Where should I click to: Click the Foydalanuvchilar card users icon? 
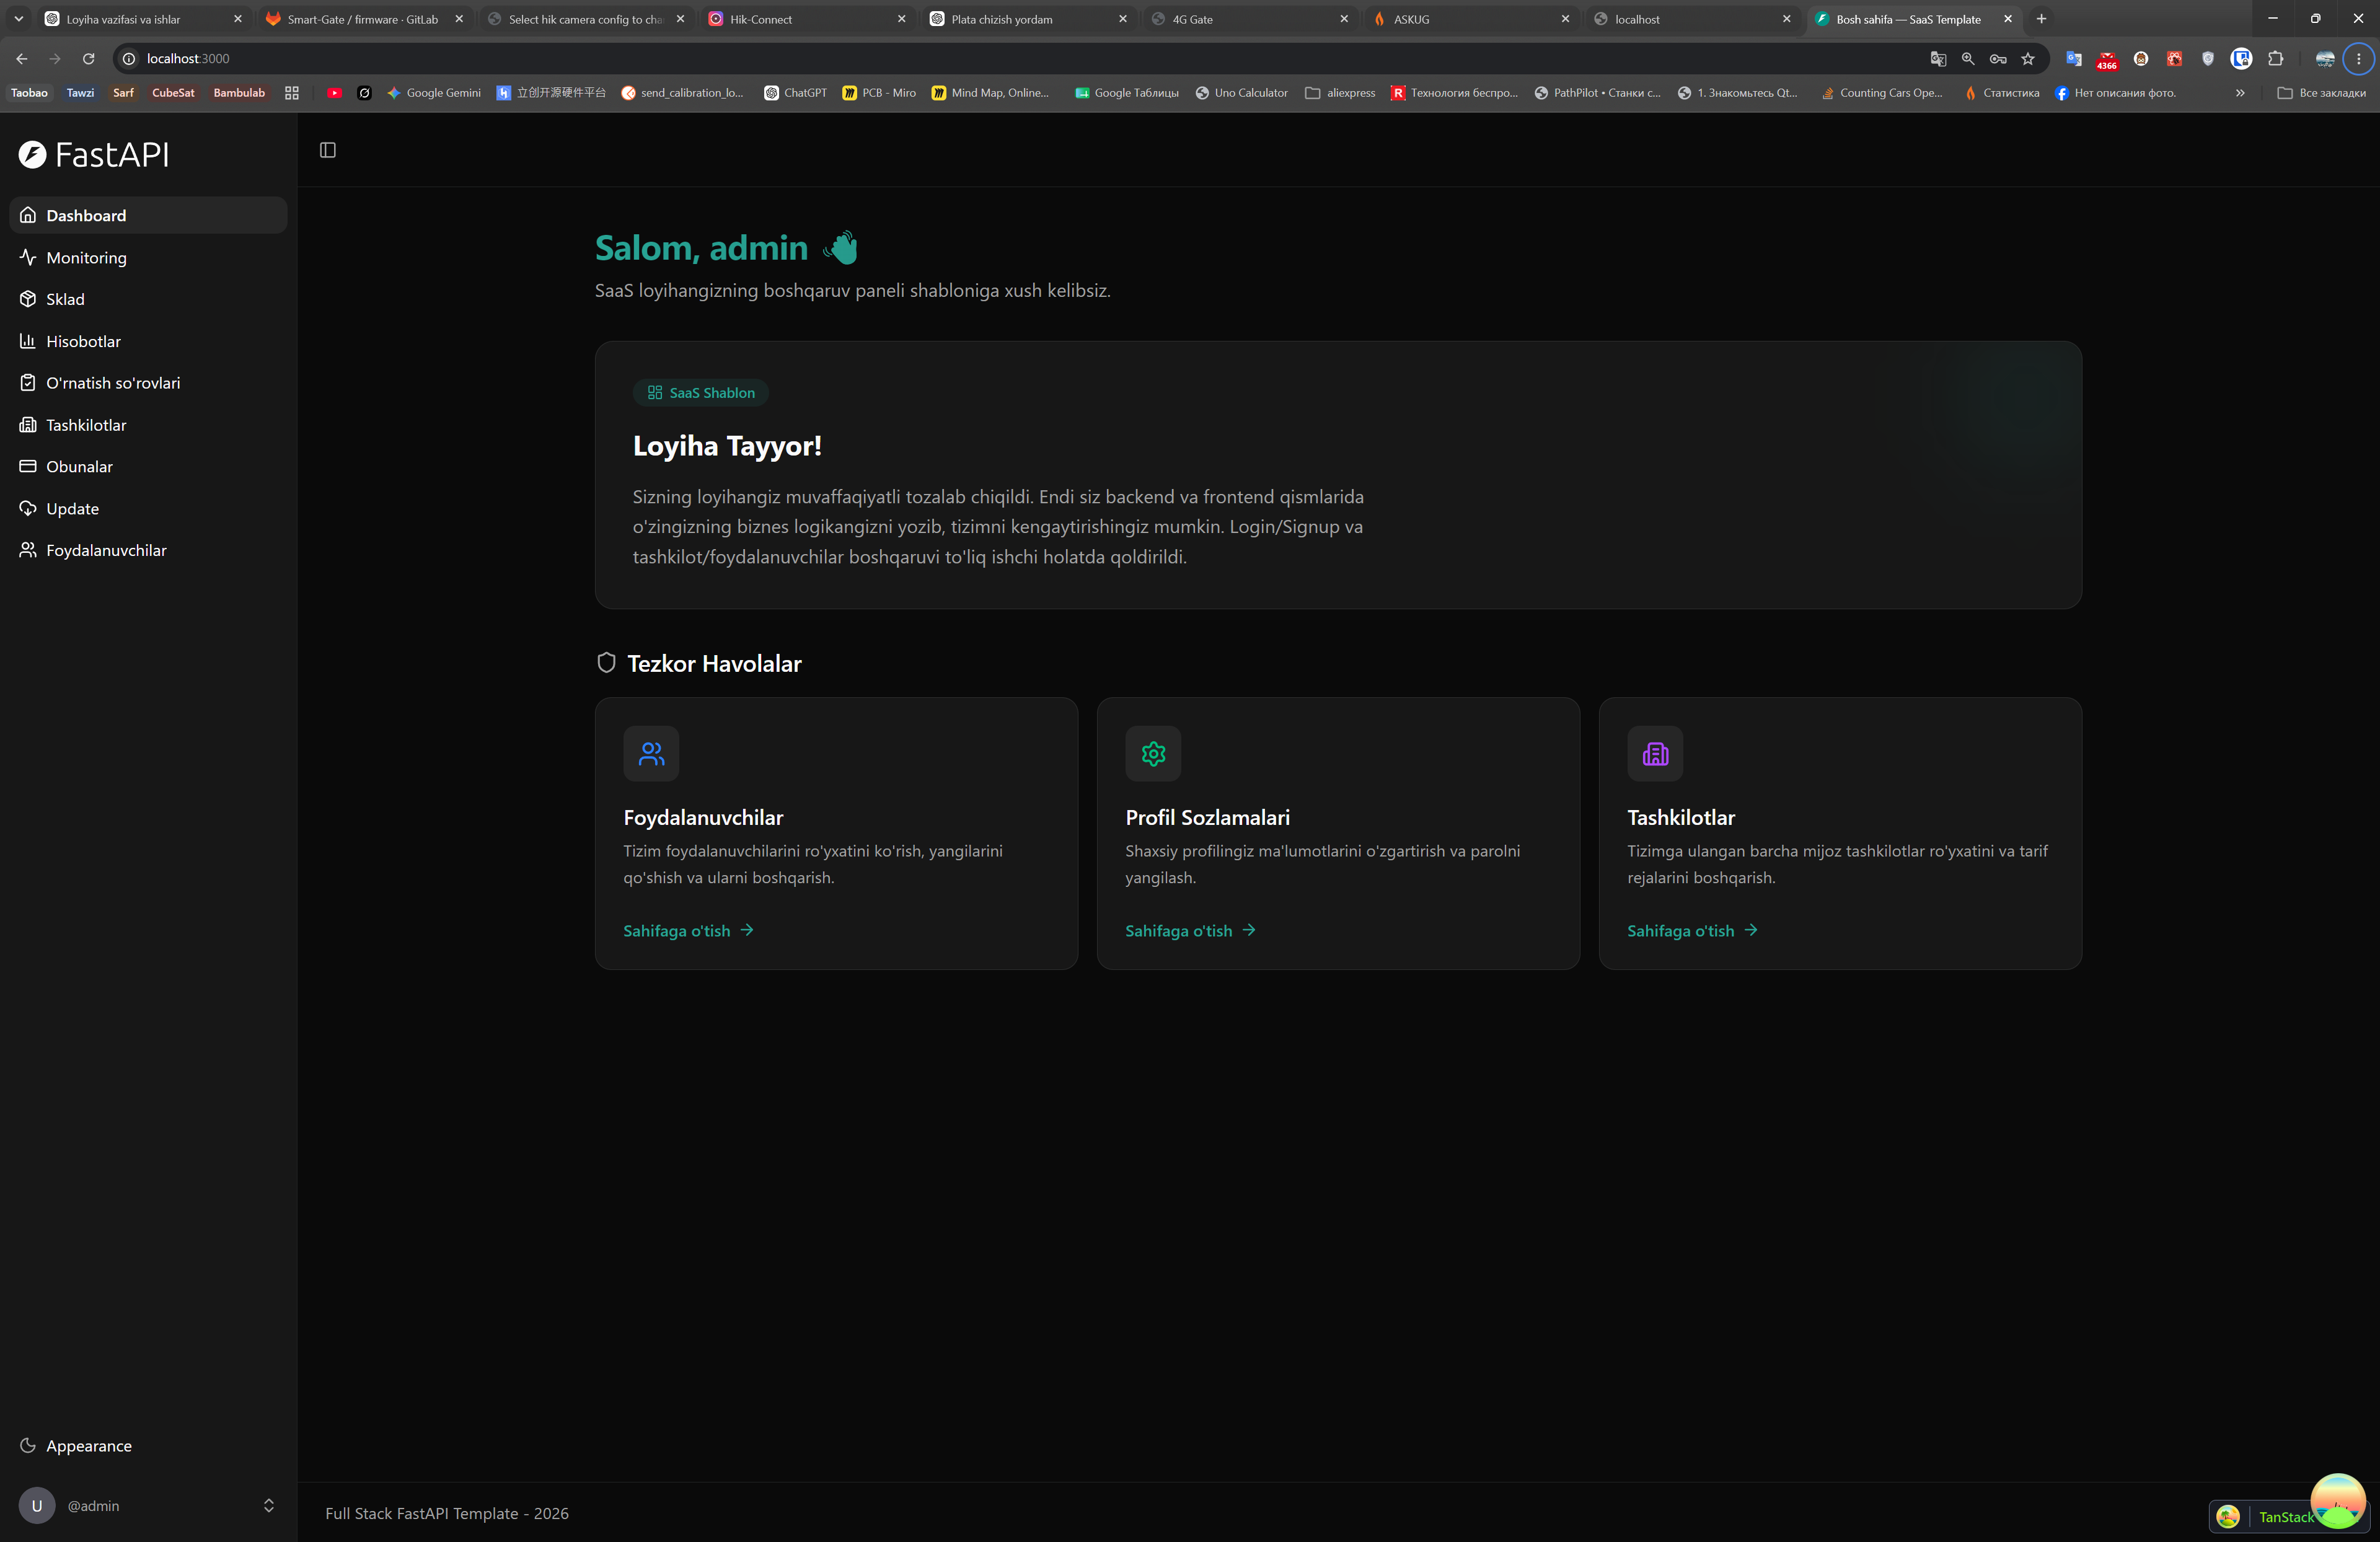tap(651, 753)
